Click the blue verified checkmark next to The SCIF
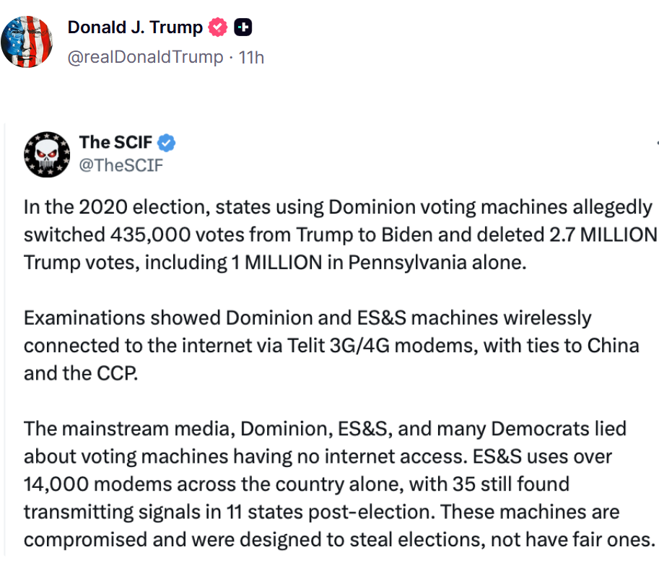659x568 pixels. (x=167, y=143)
